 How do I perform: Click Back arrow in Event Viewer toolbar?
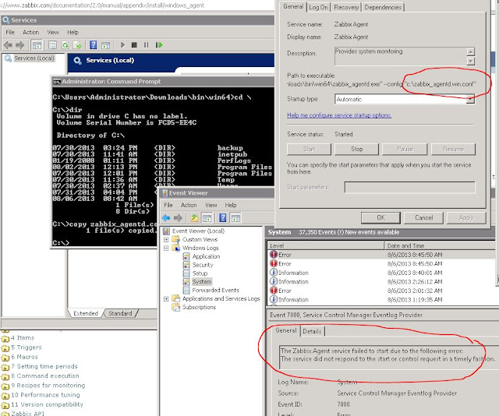[x=166, y=218]
